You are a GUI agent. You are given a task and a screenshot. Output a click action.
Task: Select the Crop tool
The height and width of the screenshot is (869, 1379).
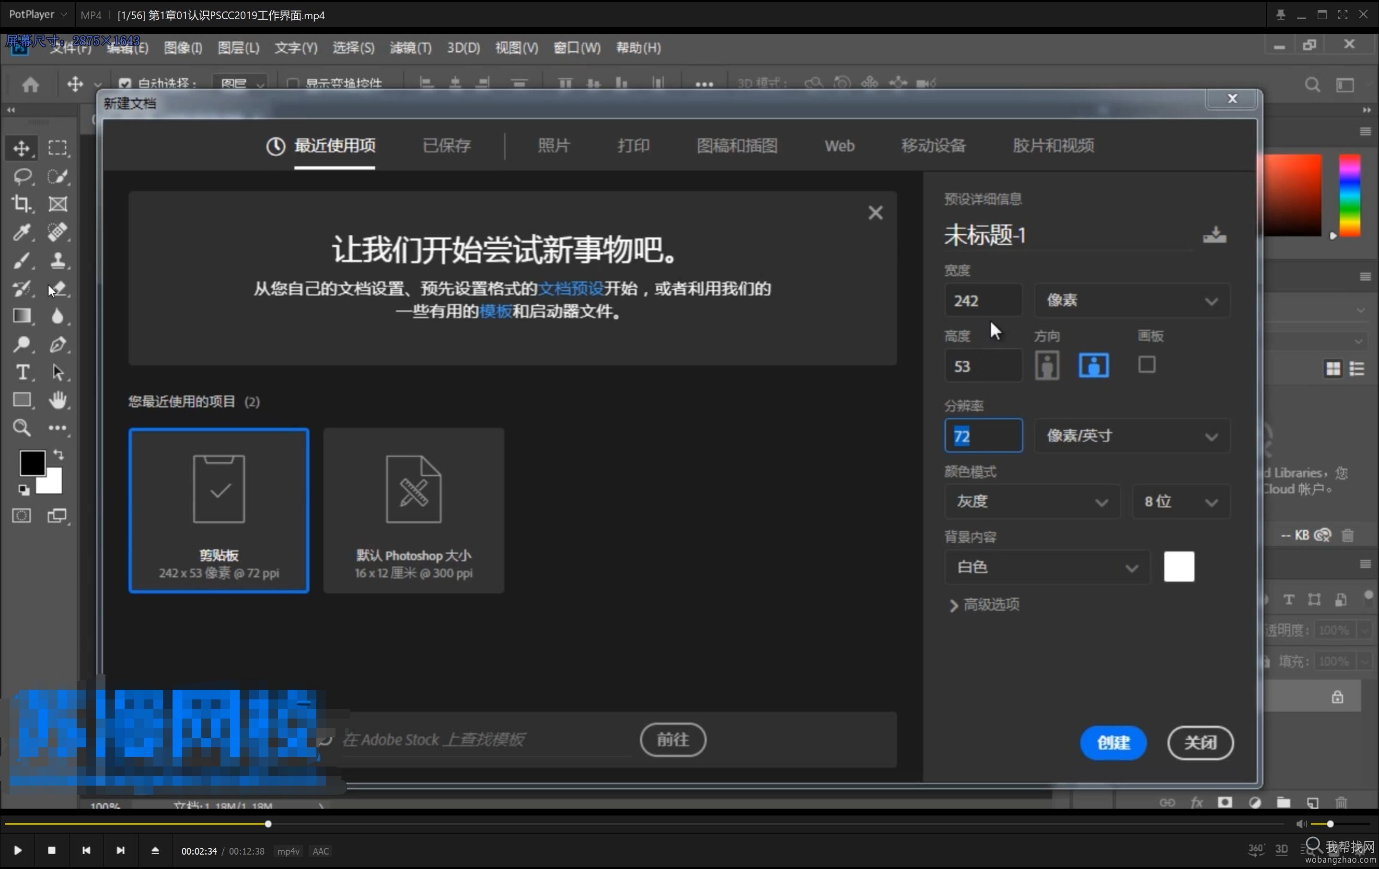point(22,204)
